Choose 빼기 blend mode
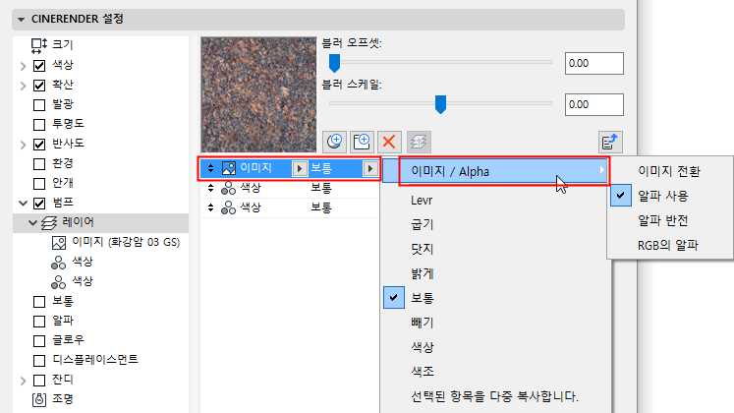Image resolution: width=734 pixels, height=413 pixels. click(423, 323)
